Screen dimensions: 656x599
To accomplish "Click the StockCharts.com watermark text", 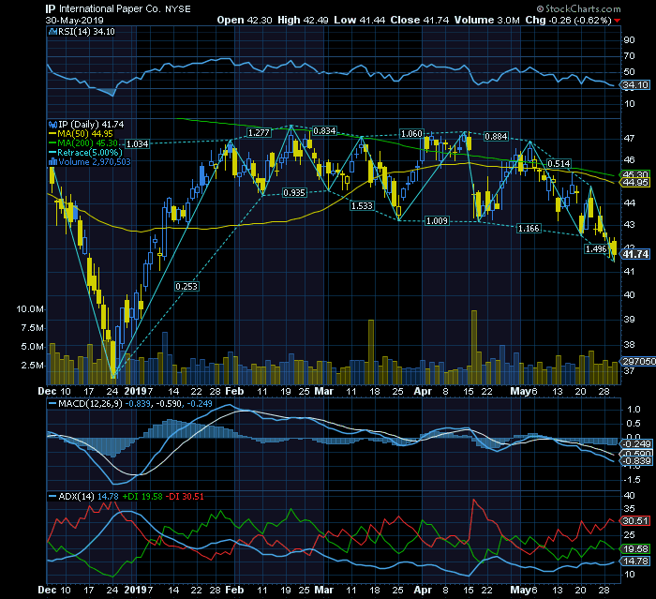I will point(578,8).
